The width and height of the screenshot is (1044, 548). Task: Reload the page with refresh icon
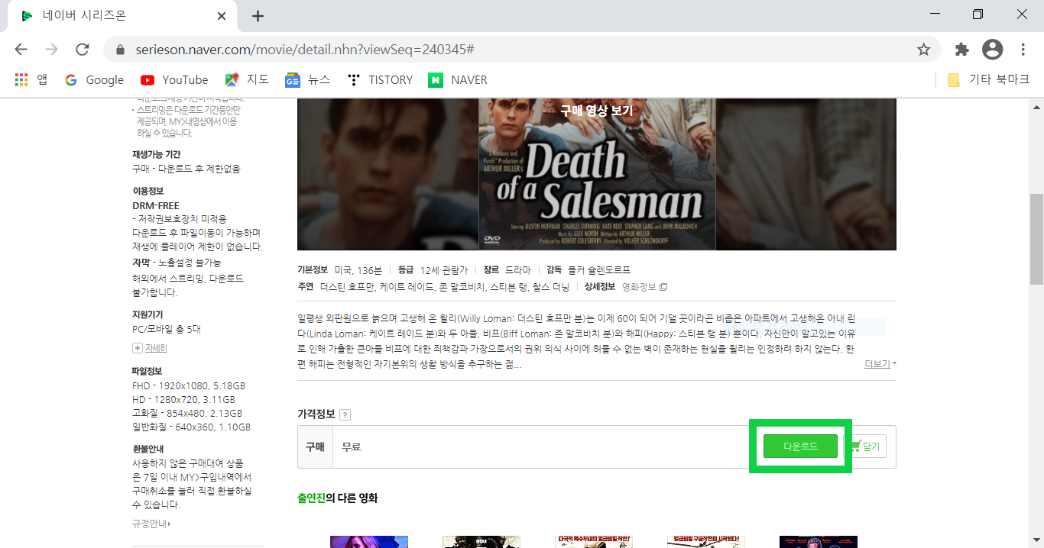(x=83, y=50)
